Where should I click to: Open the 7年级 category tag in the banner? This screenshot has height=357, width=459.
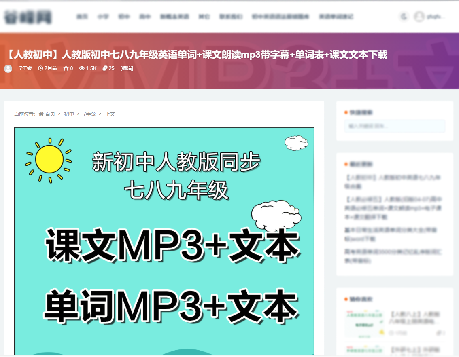(25, 68)
